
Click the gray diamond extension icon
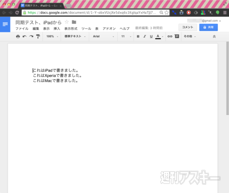[196, 12]
